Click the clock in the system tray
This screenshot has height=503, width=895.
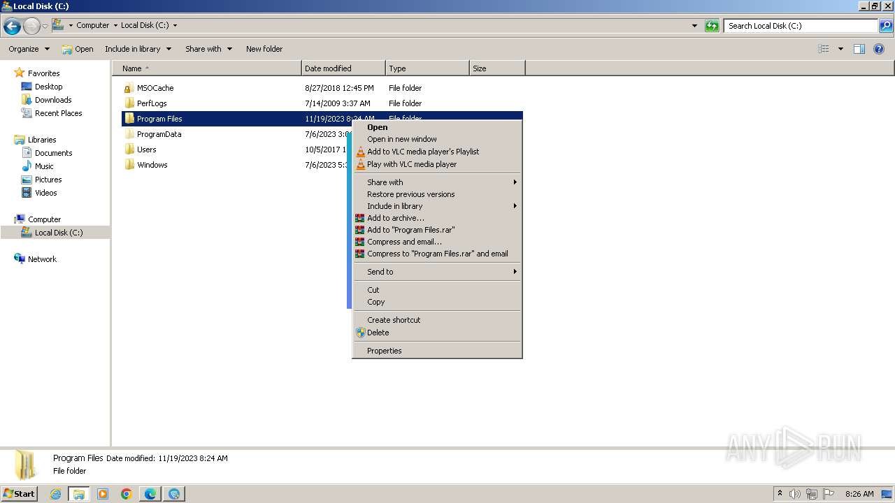tap(859, 494)
